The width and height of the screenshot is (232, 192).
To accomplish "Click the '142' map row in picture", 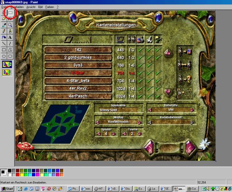I will (78, 50).
